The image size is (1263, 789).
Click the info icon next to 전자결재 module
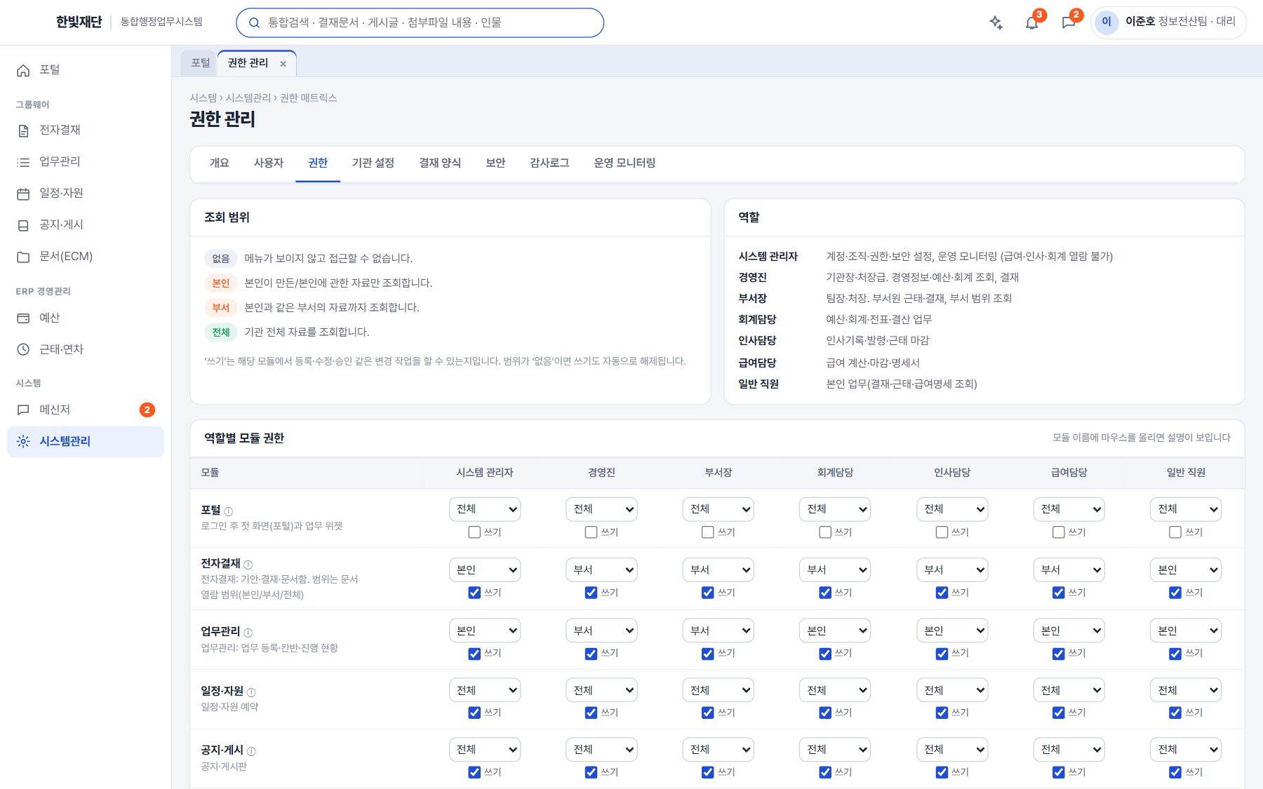(x=248, y=565)
